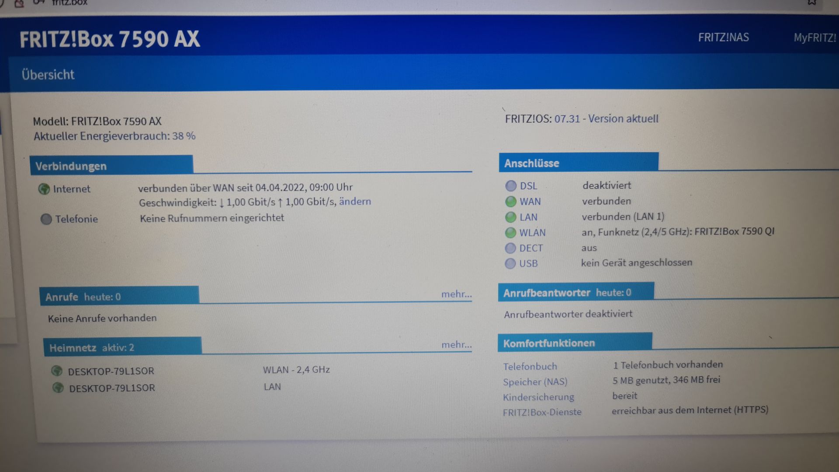The image size is (839, 472).
Task: Click 'verbunden über WAN seit 04.04.2022' text
Action: coord(245,187)
